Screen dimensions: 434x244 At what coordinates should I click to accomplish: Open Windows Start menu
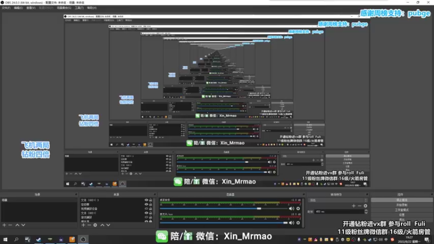[x=5, y=240]
